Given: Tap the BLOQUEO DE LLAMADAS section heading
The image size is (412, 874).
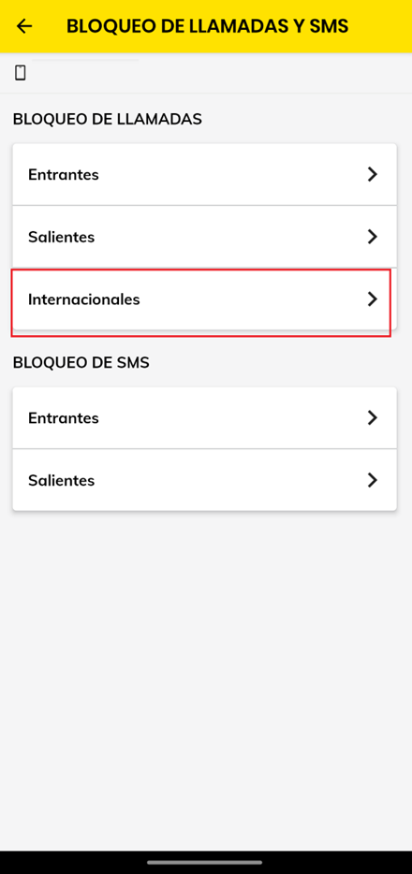Looking at the screenshot, I should tap(108, 119).
